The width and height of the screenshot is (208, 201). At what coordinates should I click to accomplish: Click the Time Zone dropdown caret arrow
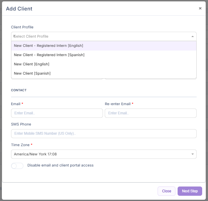pyautogui.click(x=192, y=154)
